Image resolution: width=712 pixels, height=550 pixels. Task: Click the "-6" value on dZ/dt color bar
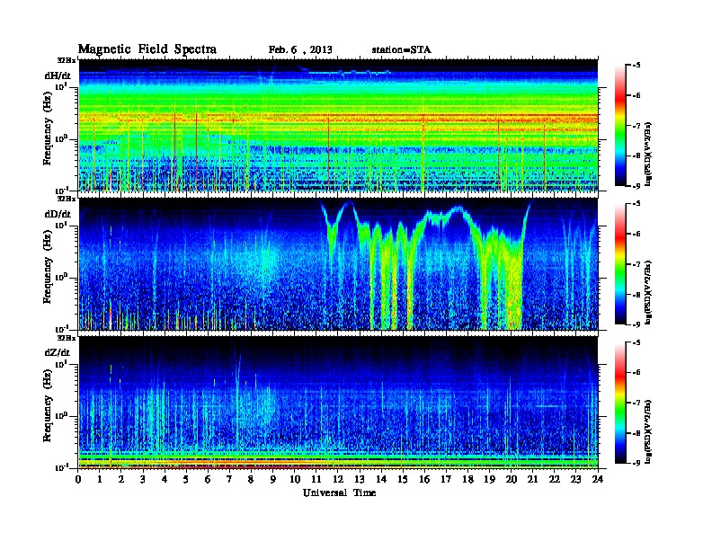(636, 373)
